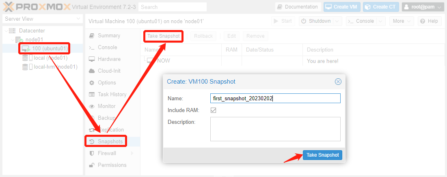Open the Cloud-Init tab
Viewport: 447px width, 177px height.
click(112, 71)
